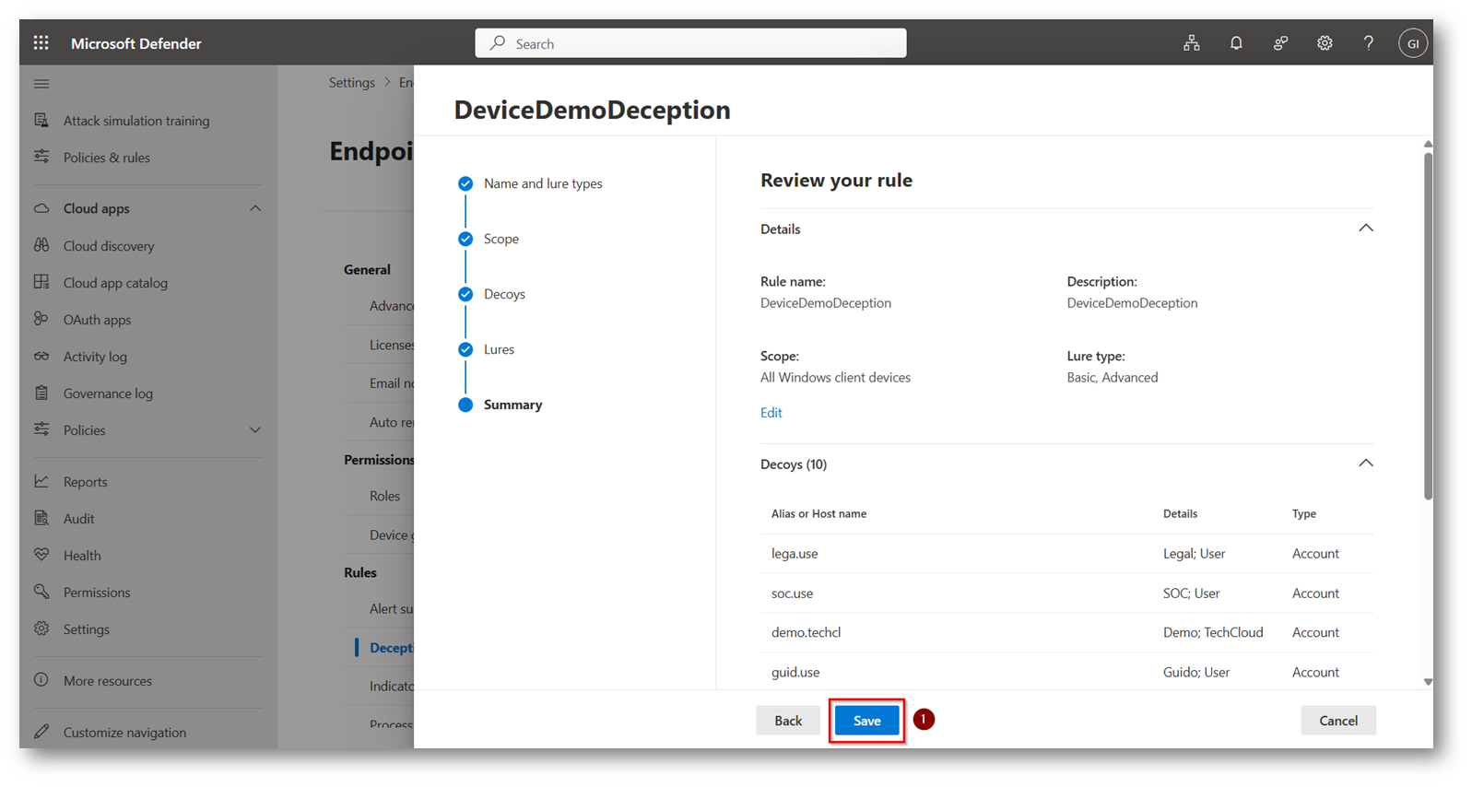Select the soc.use decoy row
The image size is (1472, 787).
[1066, 593]
